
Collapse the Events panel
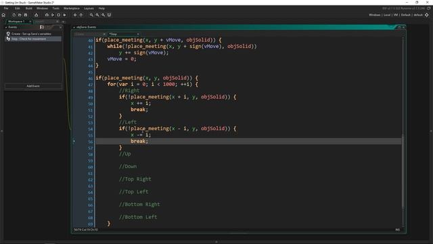(x=6, y=27)
